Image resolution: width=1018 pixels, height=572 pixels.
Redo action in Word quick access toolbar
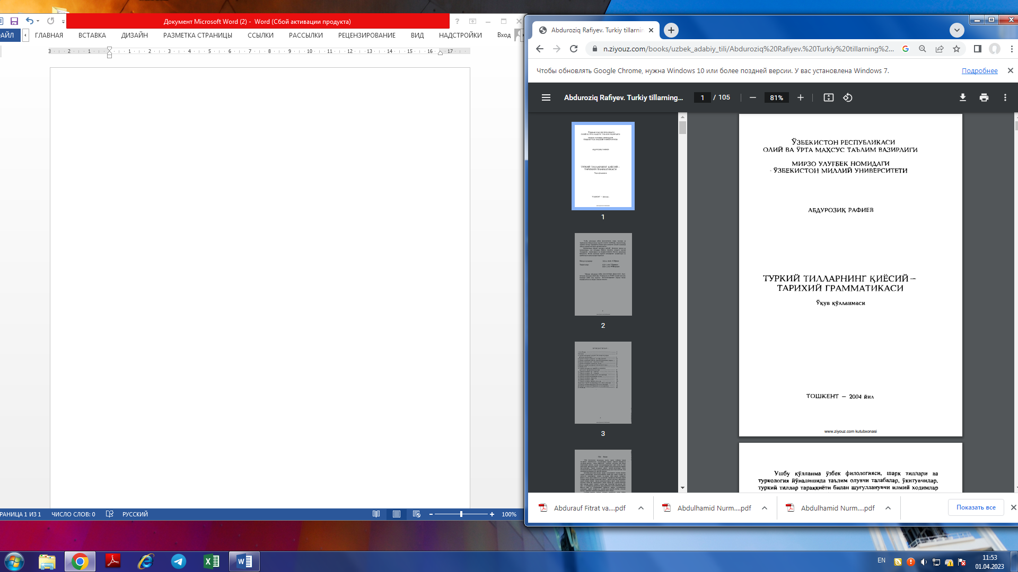coord(51,21)
